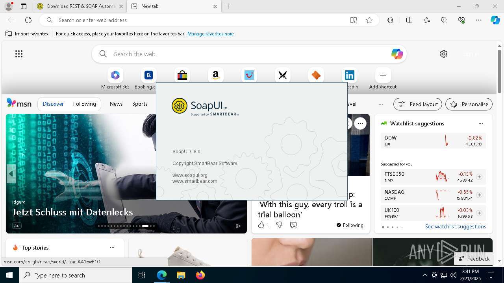Viewport: 504px width, 283px height.
Task: Click the taskbar Type here to search box
Action: pos(76,275)
